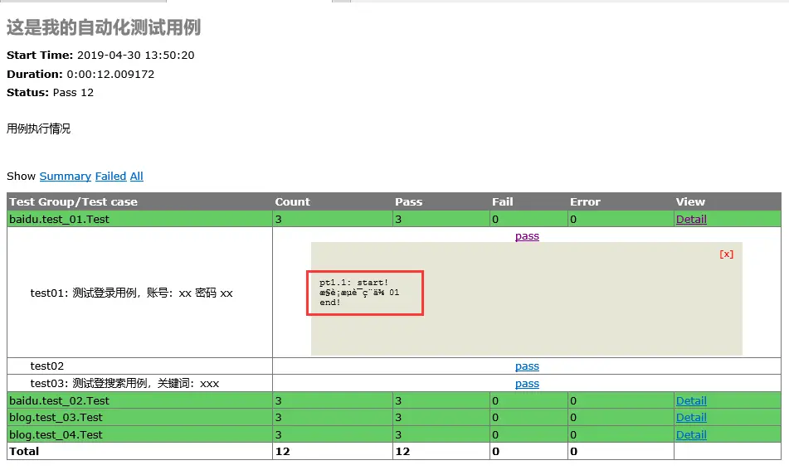This screenshot has width=789, height=470.
Task: Click the Start Time value 2019-04-30 13:50:20
Action: (x=136, y=56)
